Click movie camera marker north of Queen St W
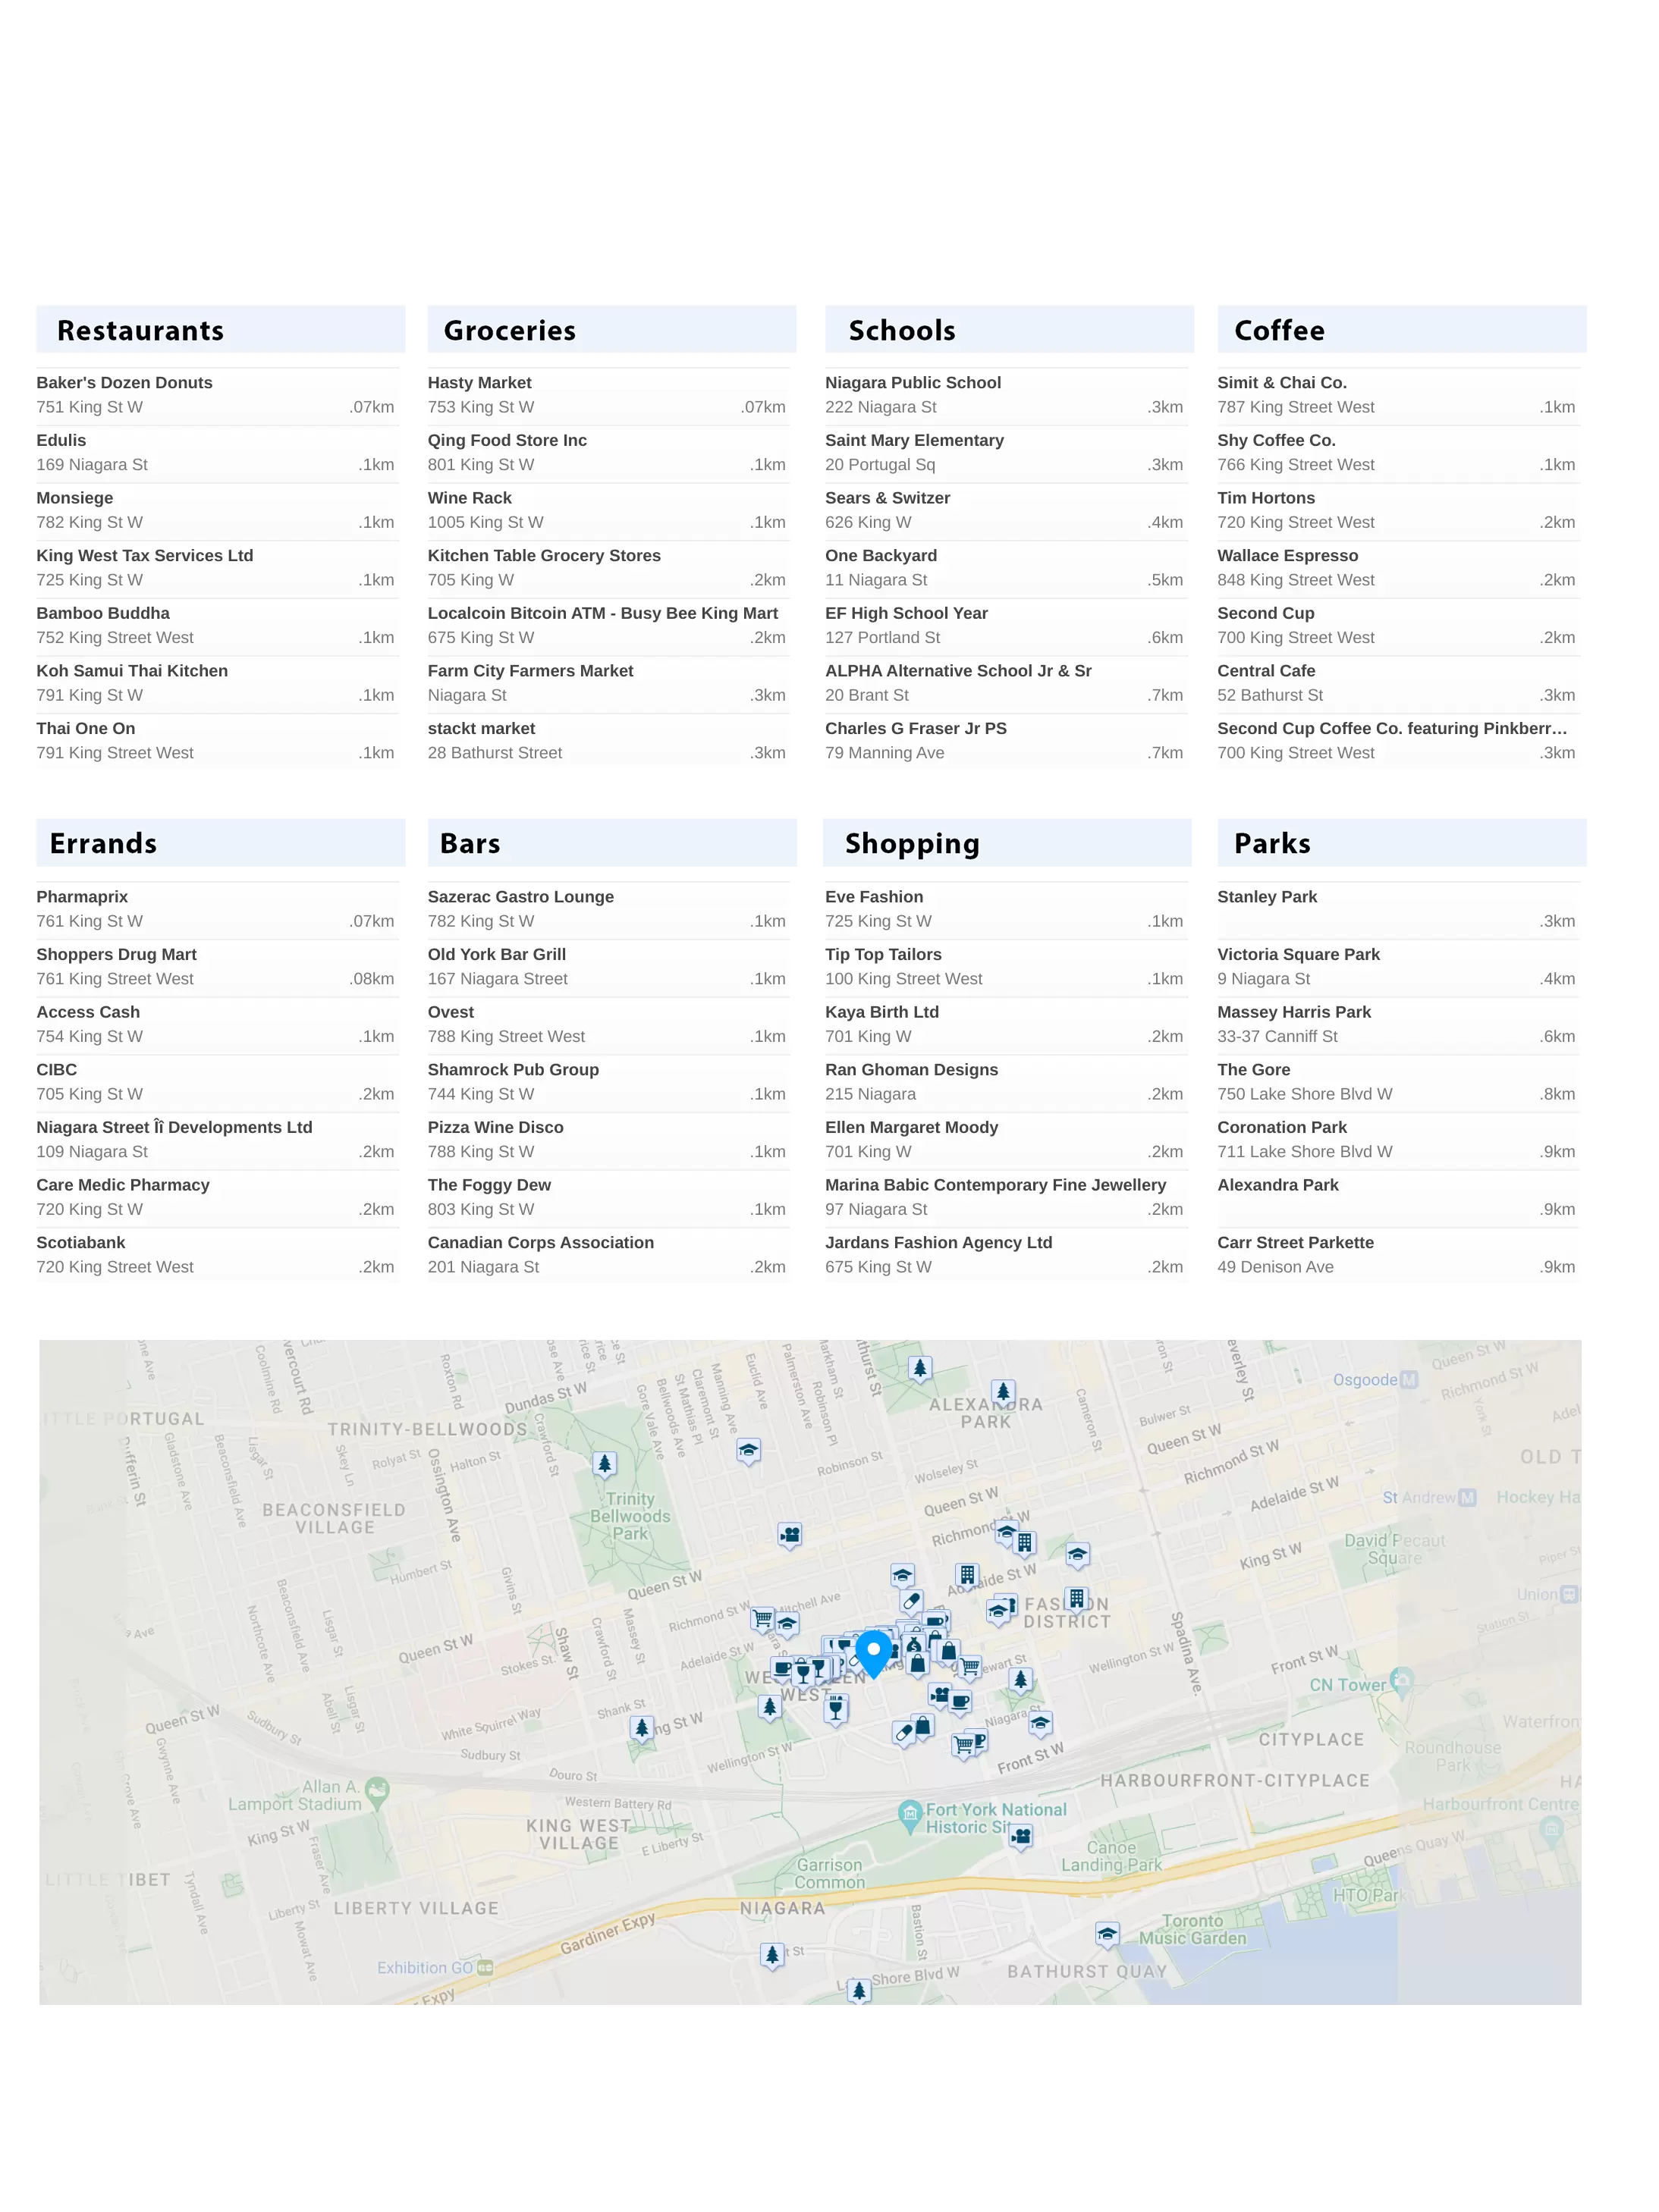 [x=790, y=1534]
